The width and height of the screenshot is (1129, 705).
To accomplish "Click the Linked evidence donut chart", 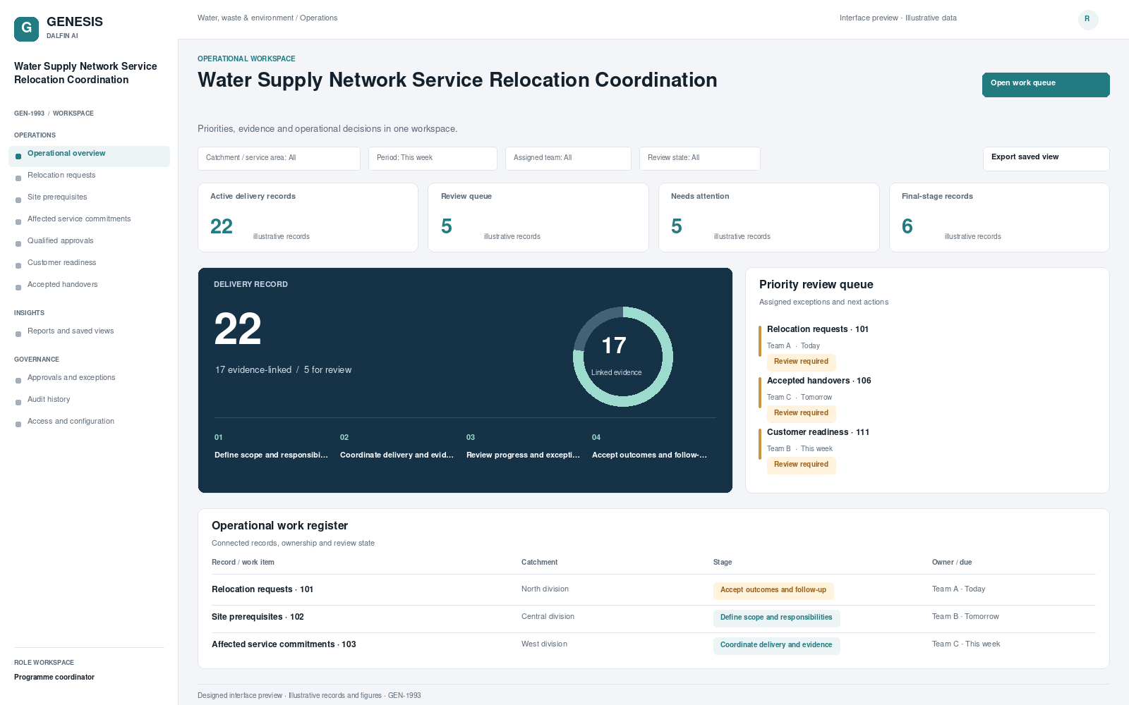I will tap(622, 357).
